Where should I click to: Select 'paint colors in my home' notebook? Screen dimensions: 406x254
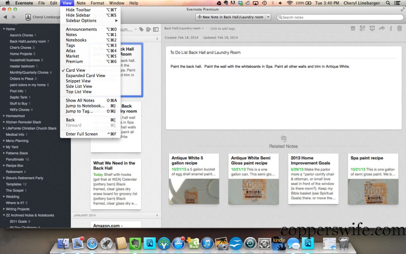click(28, 85)
